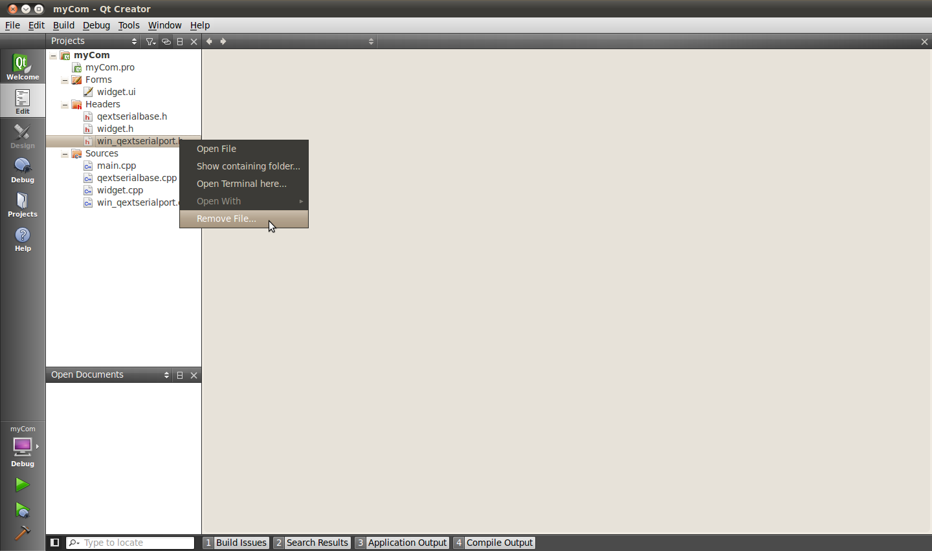Image resolution: width=932 pixels, height=551 pixels.
Task: Select widget.h under Headers
Action: [115, 129]
